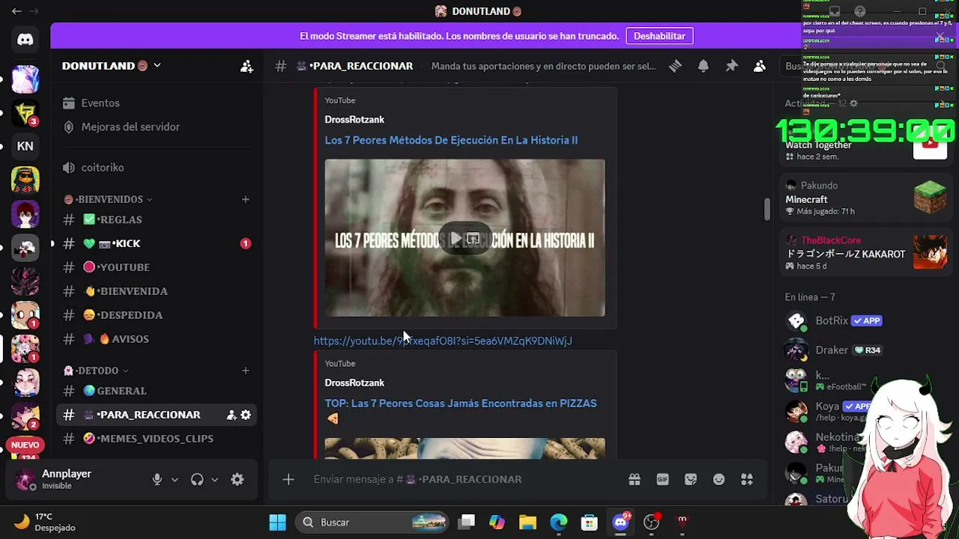
Task: Open the GIF picker
Action: 662,479
